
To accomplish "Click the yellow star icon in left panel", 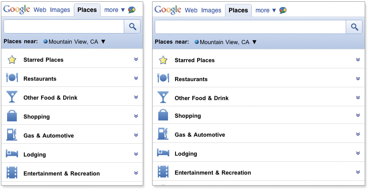I will point(12,60).
